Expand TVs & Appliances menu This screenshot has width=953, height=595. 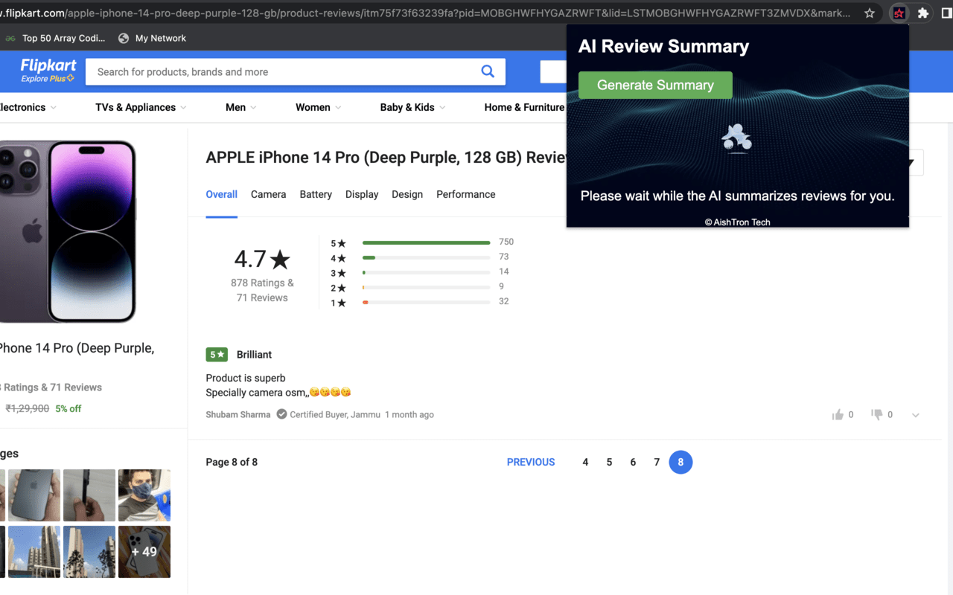tap(141, 107)
